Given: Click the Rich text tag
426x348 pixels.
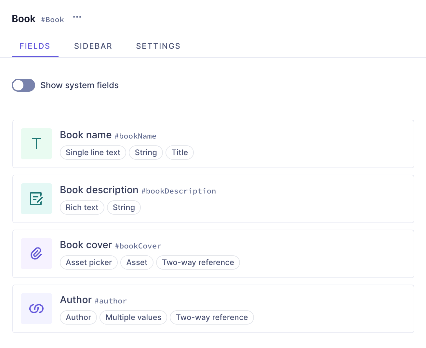Looking at the screenshot, I should (x=82, y=207).
